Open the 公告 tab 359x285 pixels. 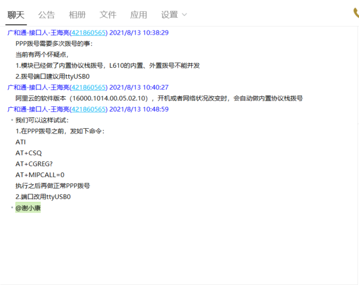pos(46,15)
